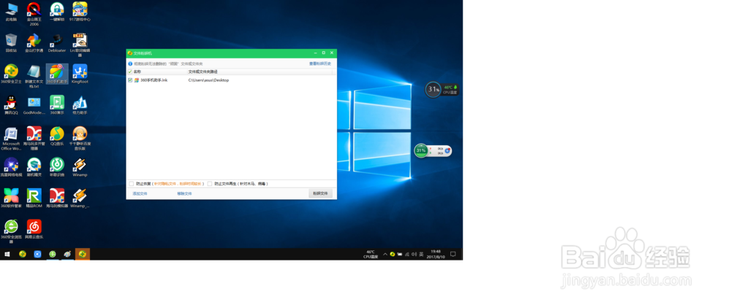Image resolution: width=731 pixels, height=305 pixels.
Task: Open the KingRoot desktop shortcut
Action: pyautogui.click(x=80, y=74)
